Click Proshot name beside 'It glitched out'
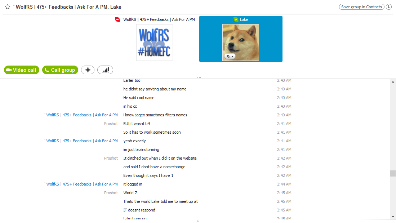The image size is (396, 223). [x=111, y=158]
